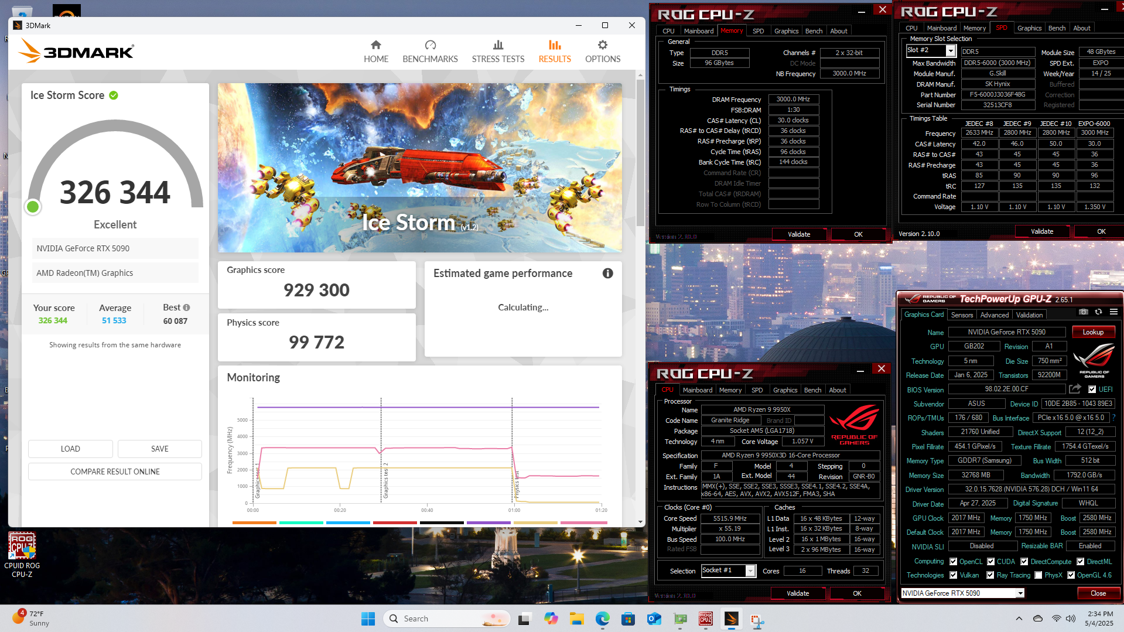Open the RESULTS tab in 3DMark
Screen dimensions: 1124x632
(554, 52)
